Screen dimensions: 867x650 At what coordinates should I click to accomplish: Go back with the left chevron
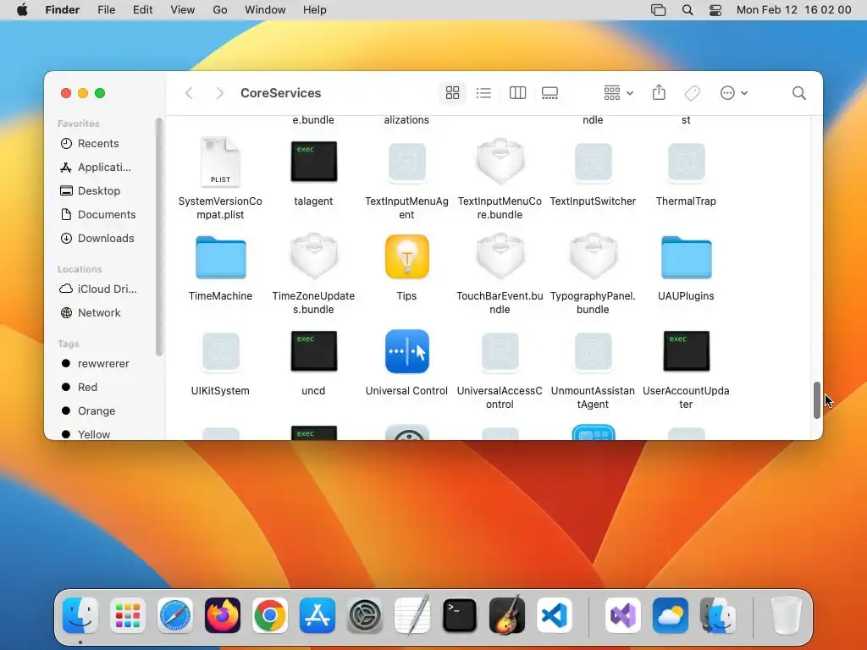click(x=189, y=93)
